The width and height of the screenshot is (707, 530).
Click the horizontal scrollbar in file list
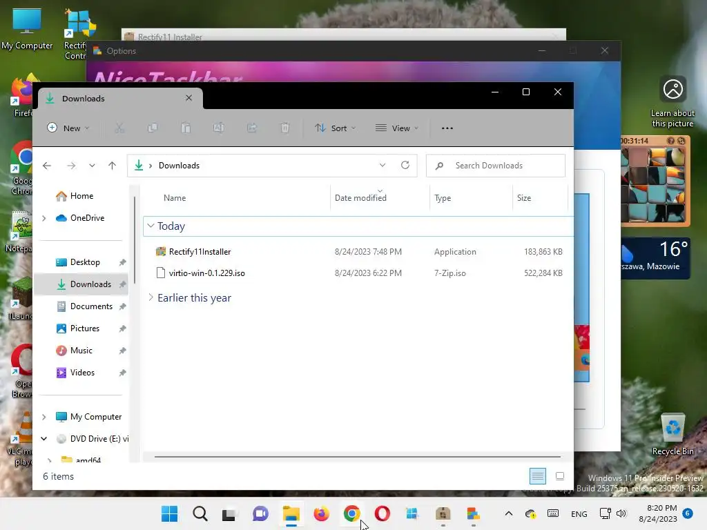pyautogui.click(x=357, y=457)
